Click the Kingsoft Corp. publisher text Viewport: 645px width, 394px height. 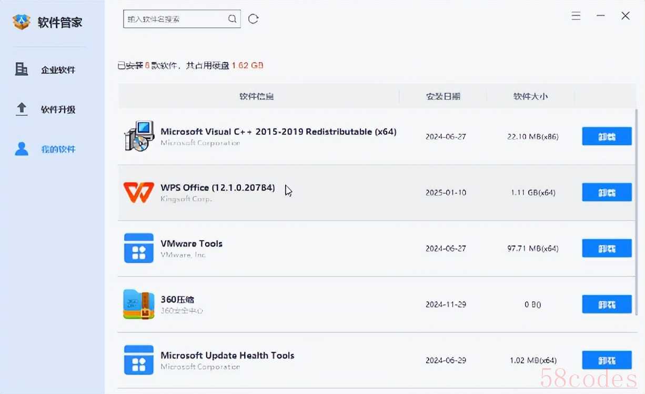[186, 199]
